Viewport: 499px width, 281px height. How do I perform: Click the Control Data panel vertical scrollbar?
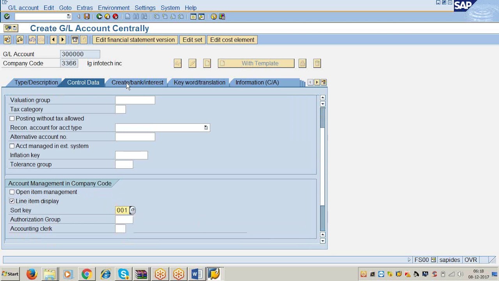coord(322,169)
